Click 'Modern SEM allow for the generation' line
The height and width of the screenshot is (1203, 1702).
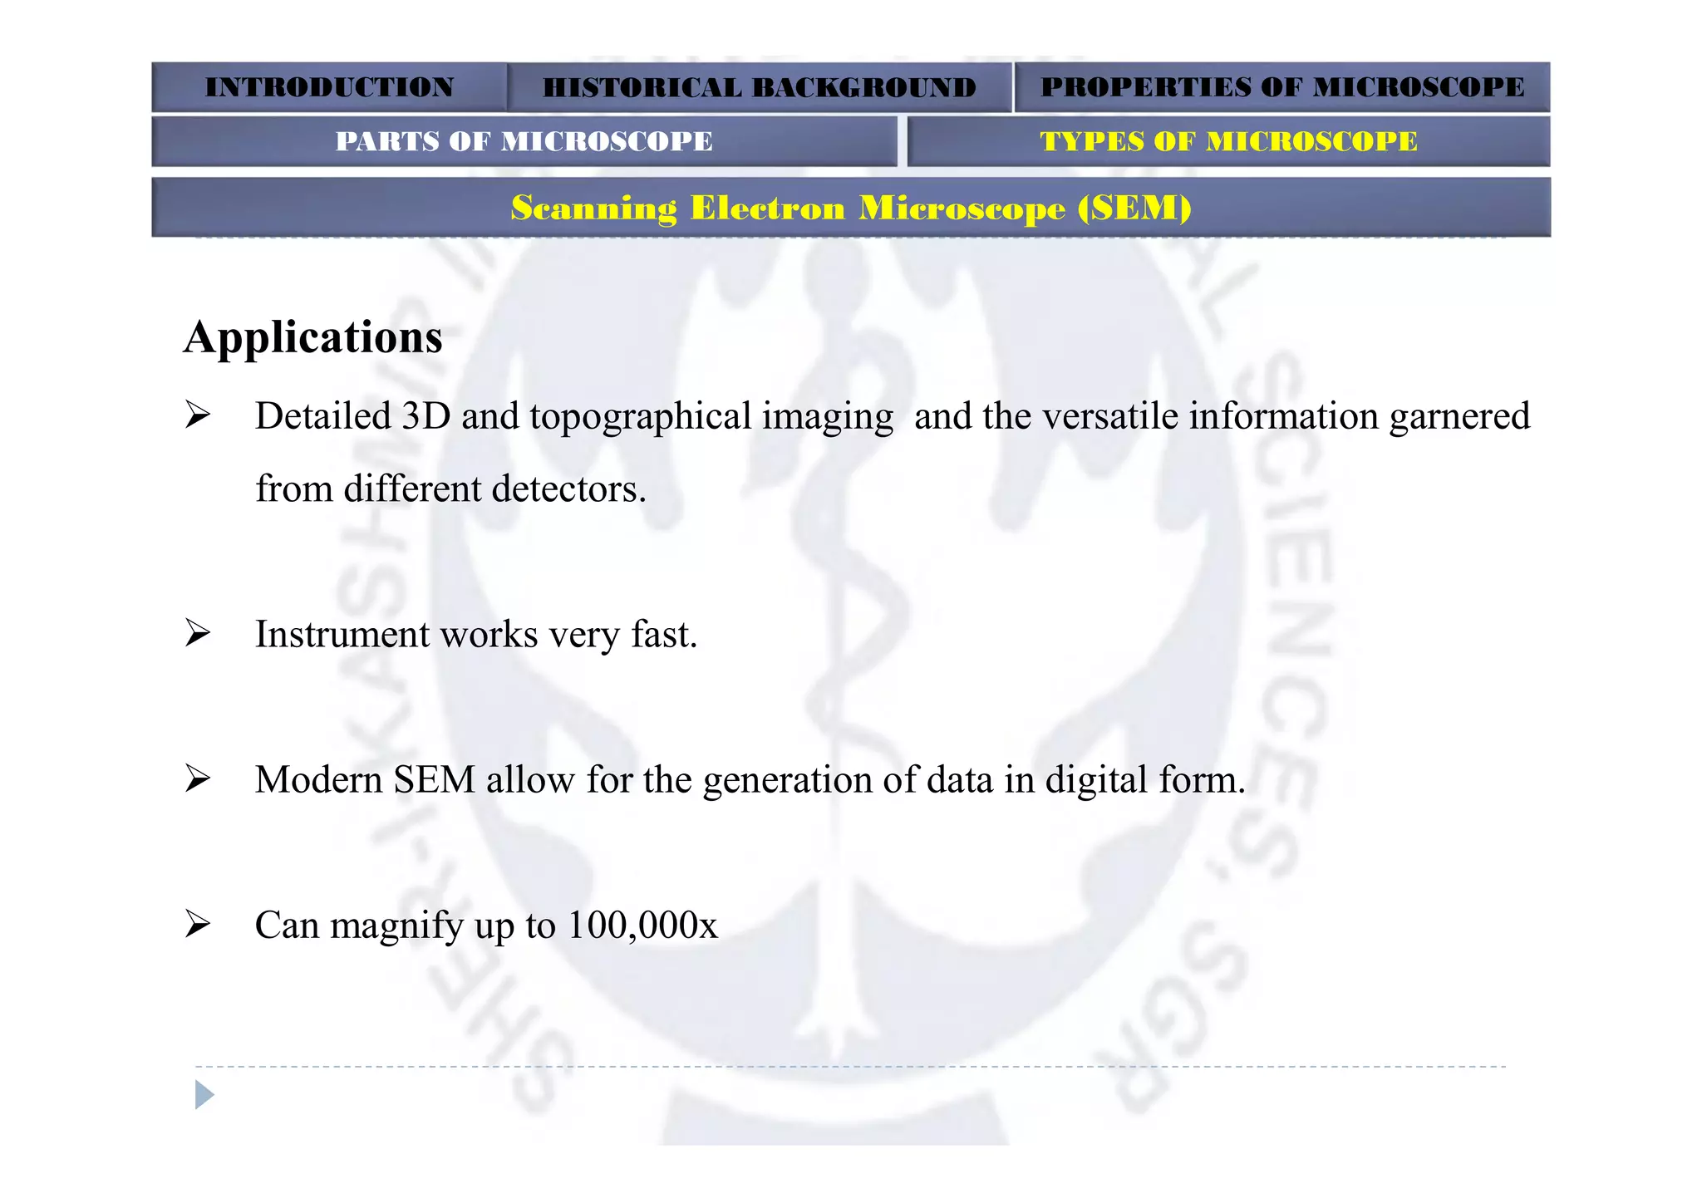[750, 779]
